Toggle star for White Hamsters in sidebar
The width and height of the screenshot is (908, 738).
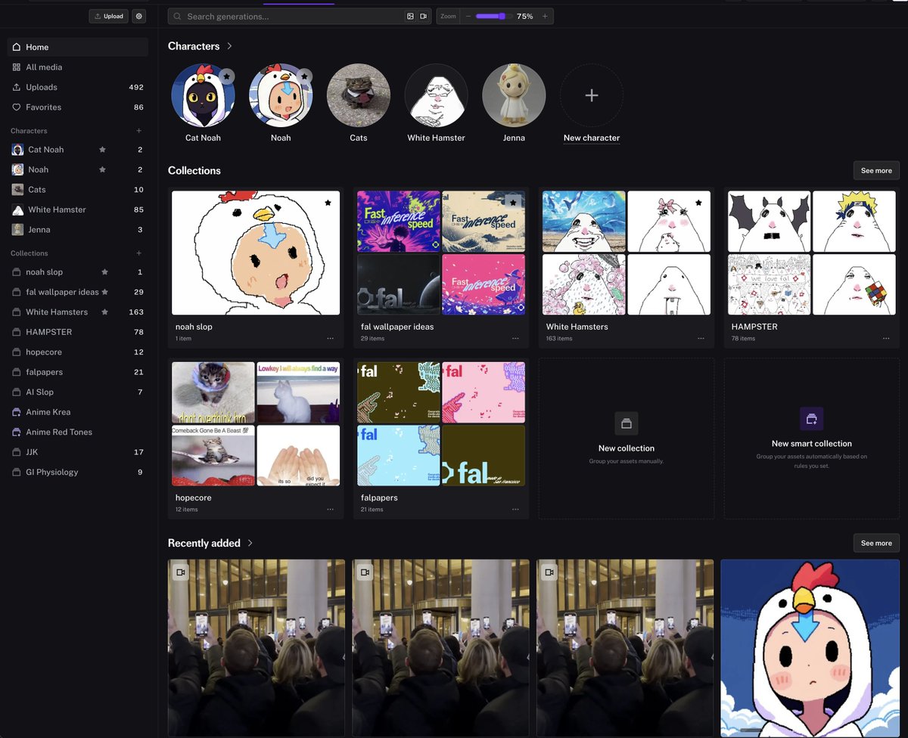click(x=105, y=312)
